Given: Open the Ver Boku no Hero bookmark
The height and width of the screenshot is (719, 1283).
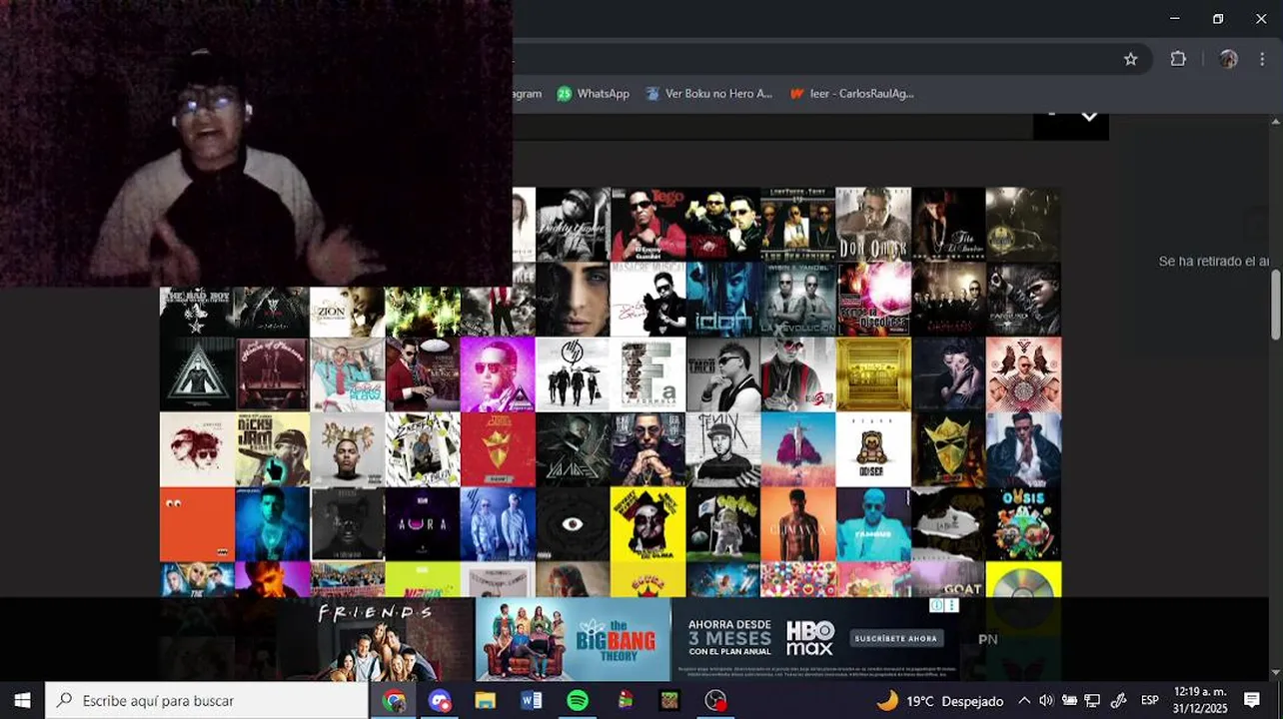Looking at the screenshot, I should click(709, 94).
